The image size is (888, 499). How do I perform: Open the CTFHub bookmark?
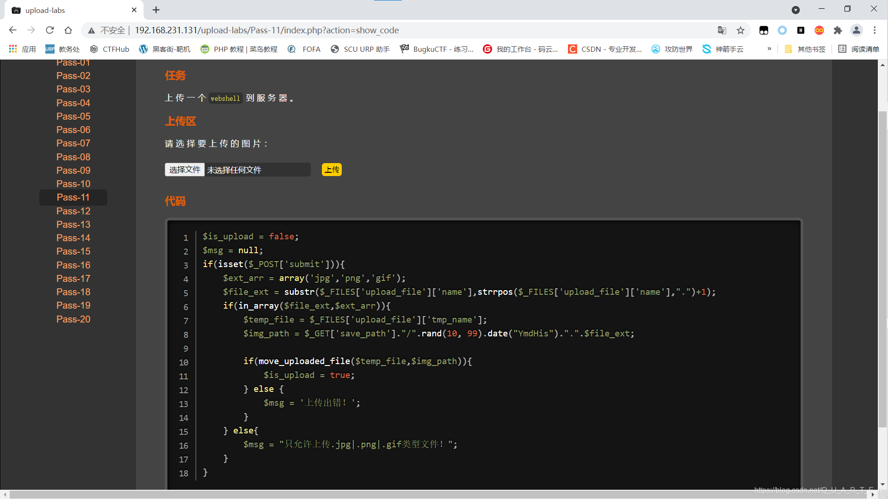pos(110,49)
